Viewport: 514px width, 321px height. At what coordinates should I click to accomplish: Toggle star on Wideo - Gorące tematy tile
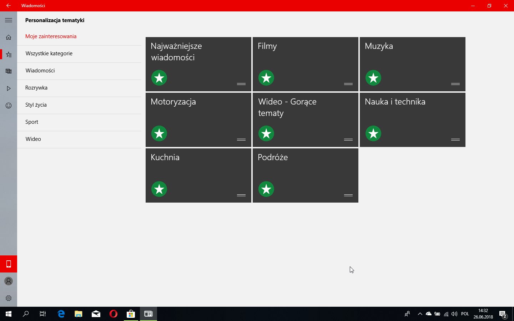266,133
